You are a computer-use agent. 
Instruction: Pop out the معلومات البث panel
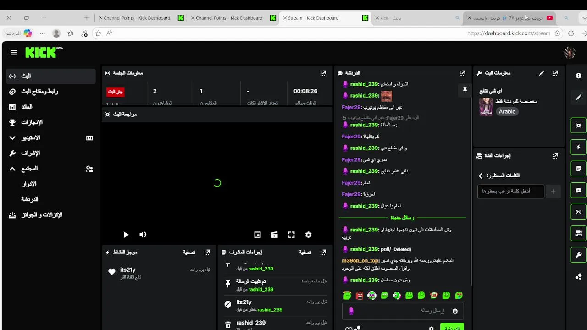point(555,73)
